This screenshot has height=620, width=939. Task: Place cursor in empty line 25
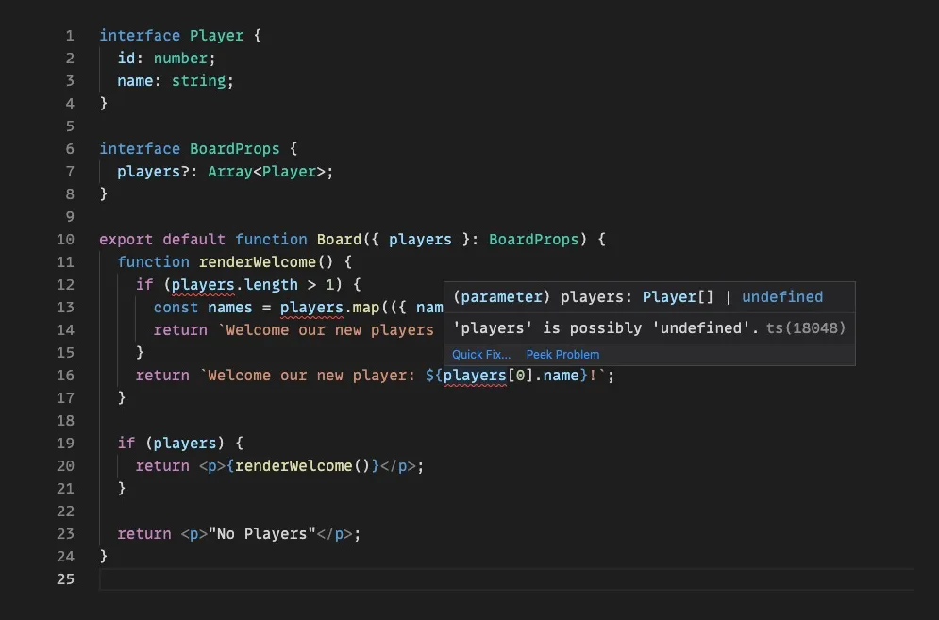506,578
